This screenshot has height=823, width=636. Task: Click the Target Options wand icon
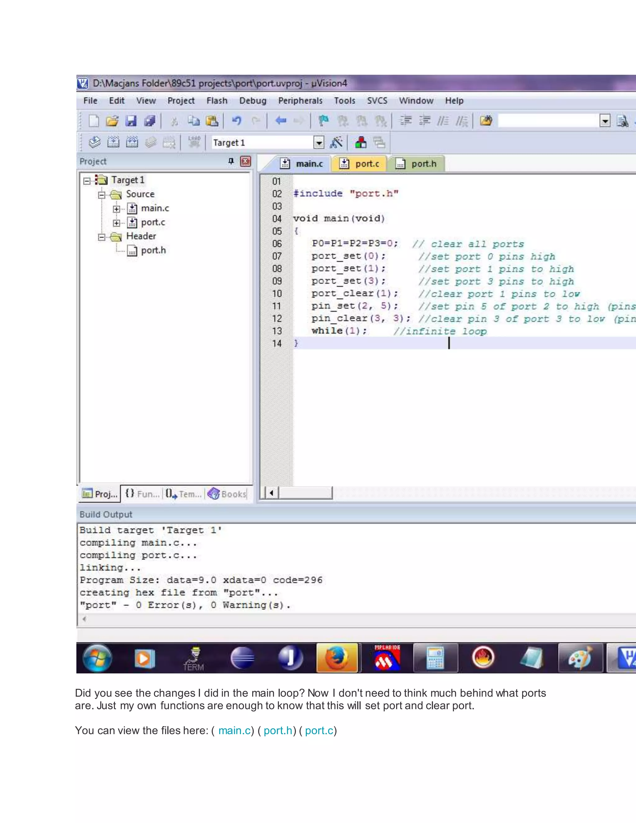point(336,143)
